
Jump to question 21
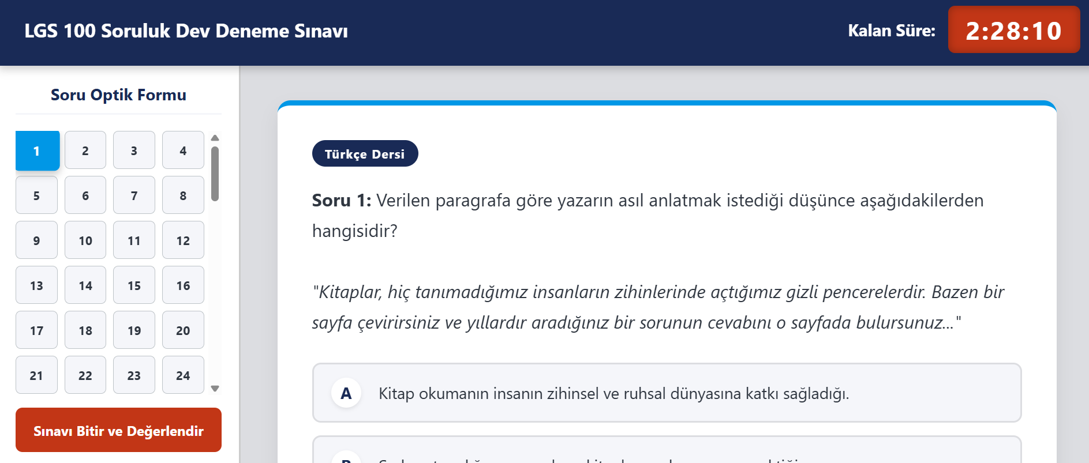point(36,375)
